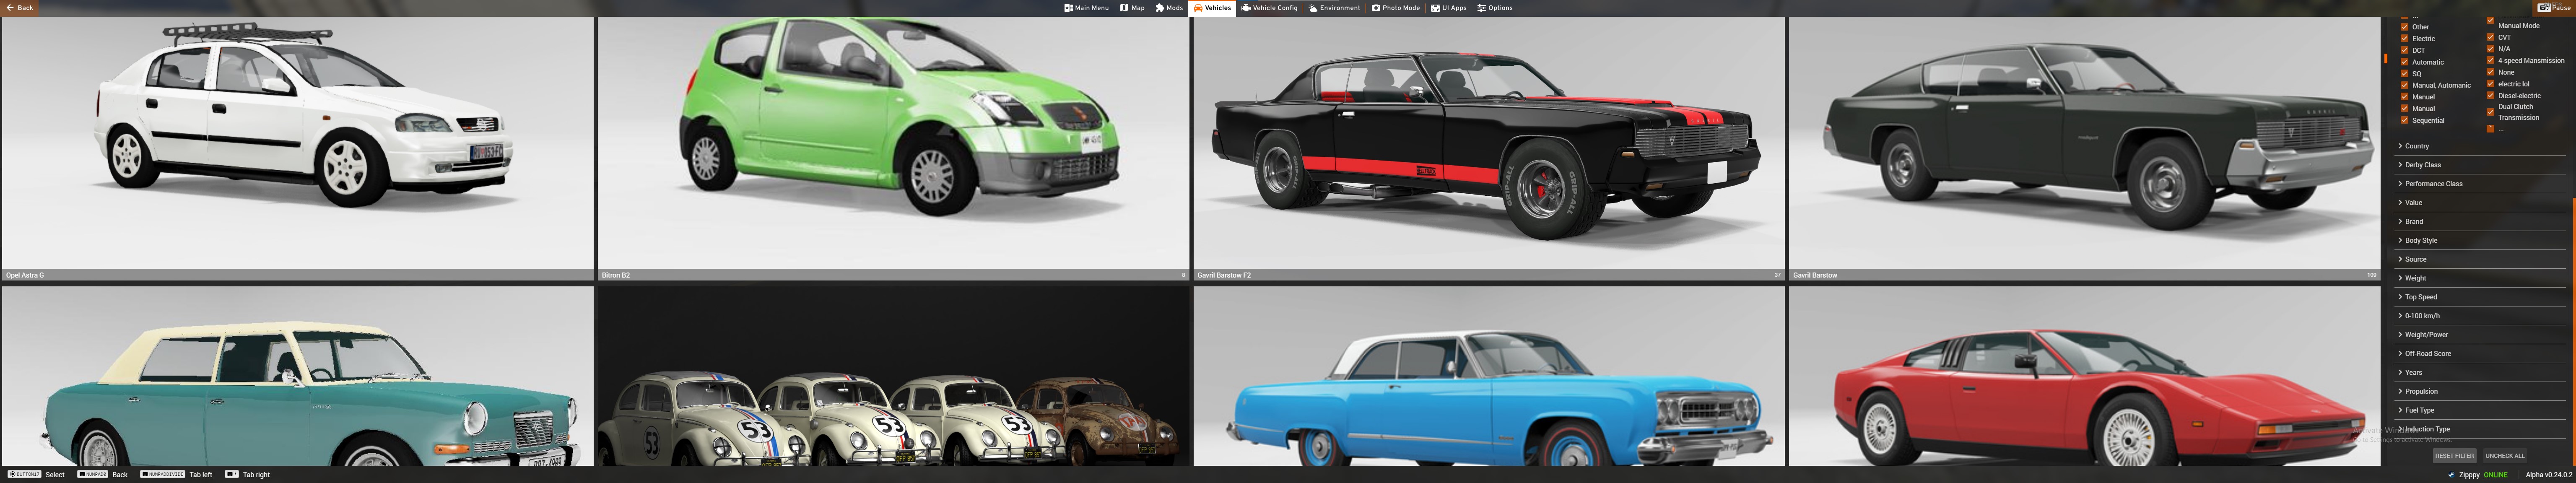This screenshot has height=483, width=2576.
Task: Expand the Country filter section
Action: (x=2480, y=146)
